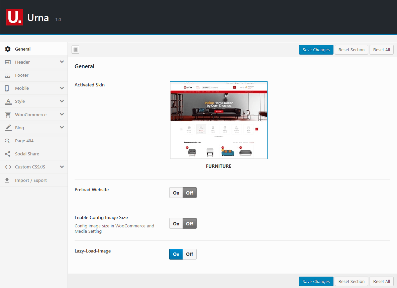Open the Import / Export section
The height and width of the screenshot is (288, 397).
click(x=34, y=180)
